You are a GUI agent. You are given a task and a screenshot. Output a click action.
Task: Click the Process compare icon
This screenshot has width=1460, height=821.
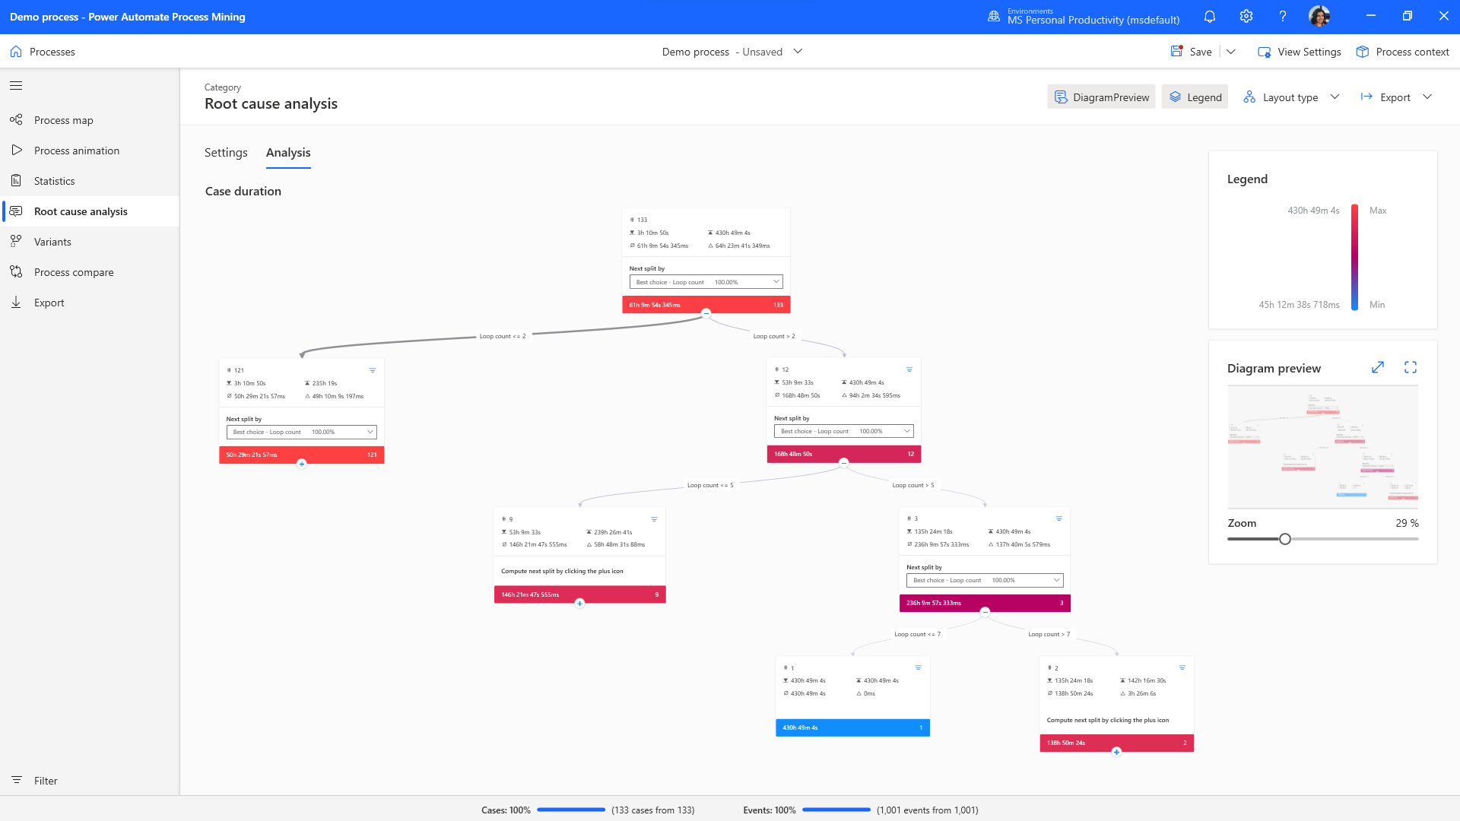click(17, 271)
